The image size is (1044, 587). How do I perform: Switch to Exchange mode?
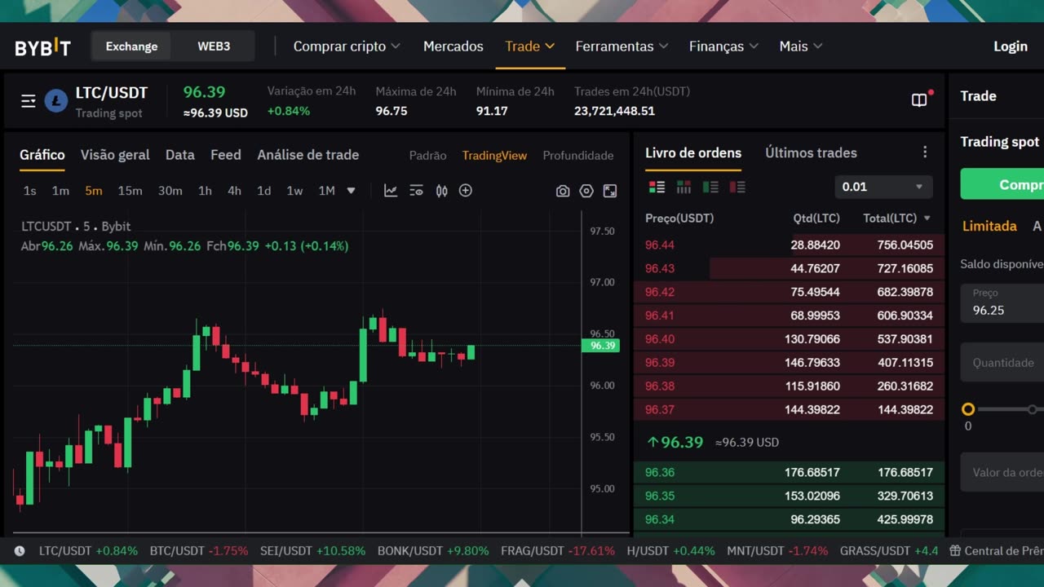point(131,46)
